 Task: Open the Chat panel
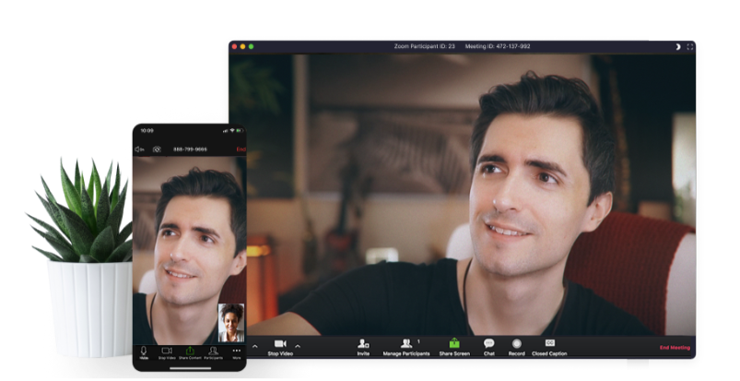[x=489, y=348]
